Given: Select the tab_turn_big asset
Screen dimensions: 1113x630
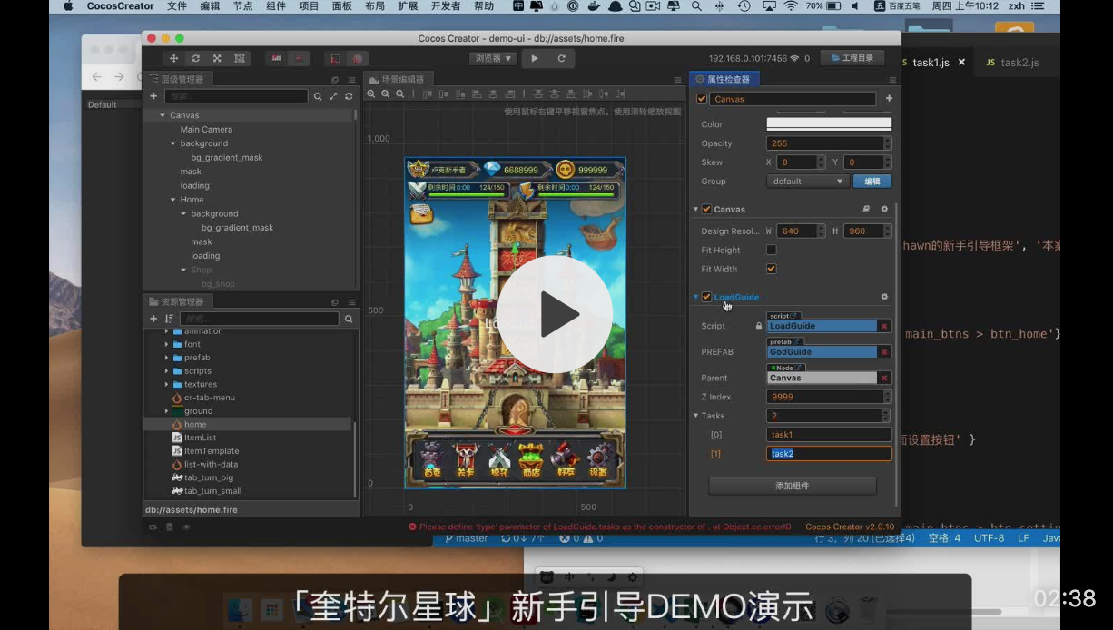Looking at the screenshot, I should pyautogui.click(x=209, y=477).
